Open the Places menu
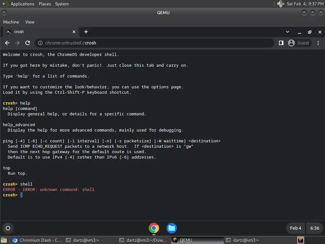Viewport: 325px width, 244px height. (45, 4)
